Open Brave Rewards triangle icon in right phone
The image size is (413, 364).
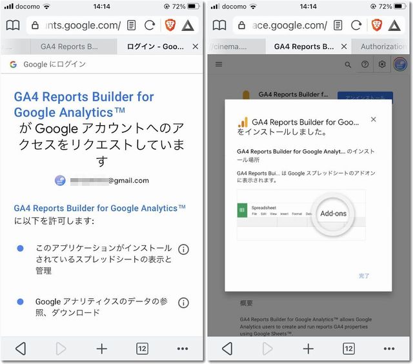tap(394, 26)
